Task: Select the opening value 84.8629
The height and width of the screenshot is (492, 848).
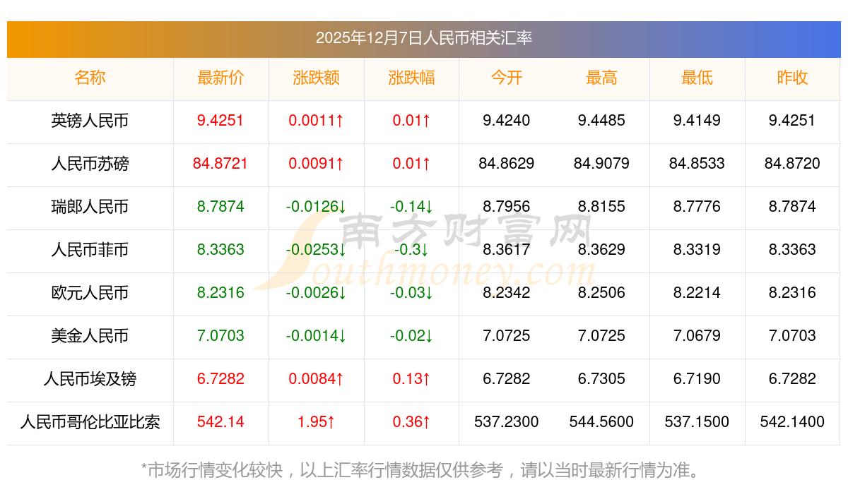Action: 507,164
